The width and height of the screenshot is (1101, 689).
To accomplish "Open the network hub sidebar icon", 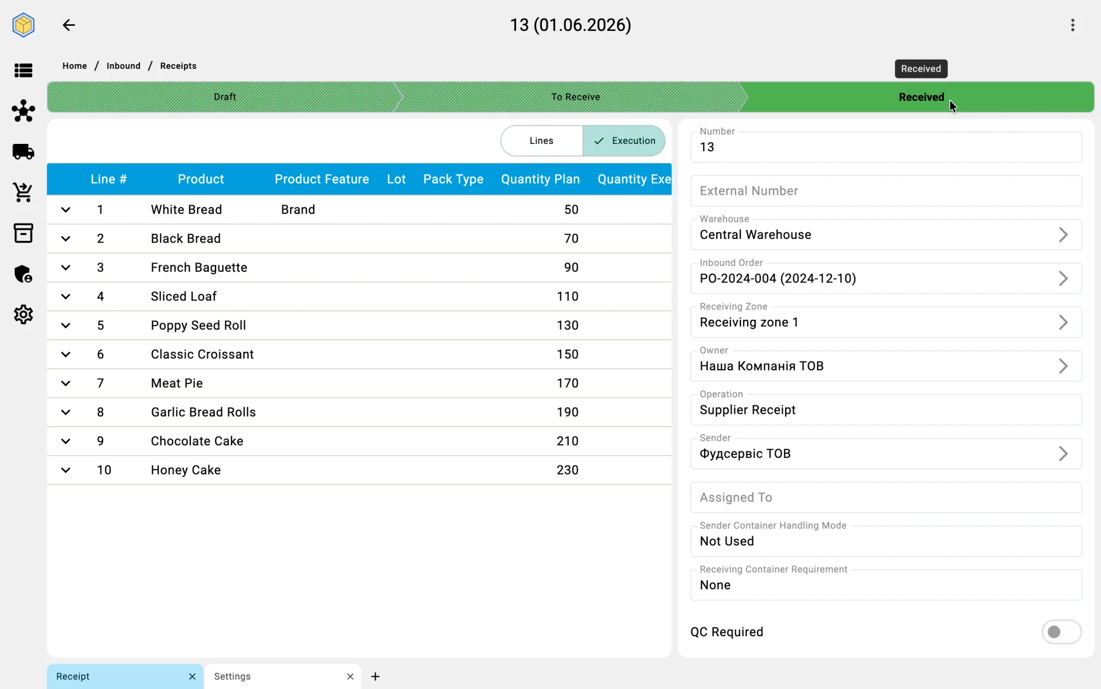I will tap(24, 111).
